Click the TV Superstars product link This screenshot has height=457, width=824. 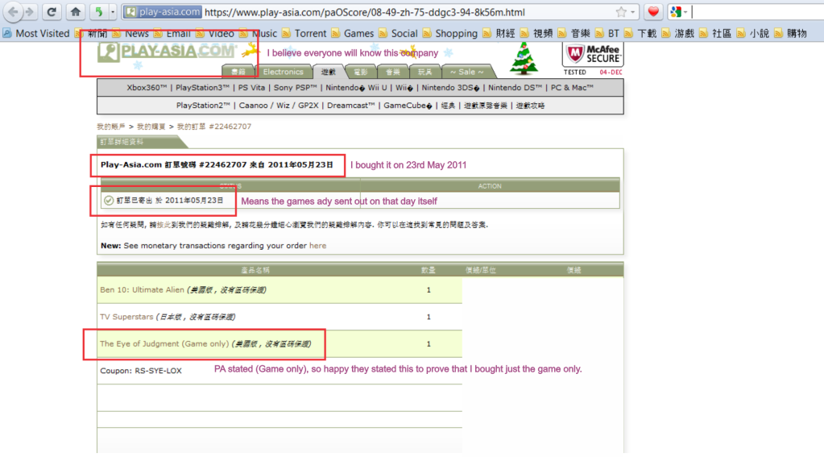tap(131, 317)
